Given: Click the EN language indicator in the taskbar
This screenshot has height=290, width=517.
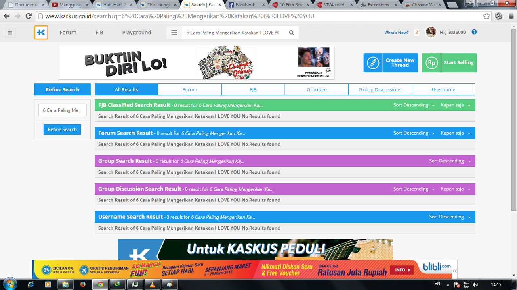Looking at the screenshot, I should [437, 284].
